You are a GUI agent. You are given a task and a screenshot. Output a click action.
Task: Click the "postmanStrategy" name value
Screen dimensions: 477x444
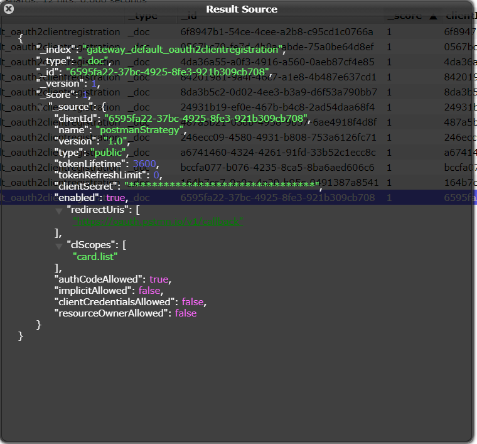point(140,129)
